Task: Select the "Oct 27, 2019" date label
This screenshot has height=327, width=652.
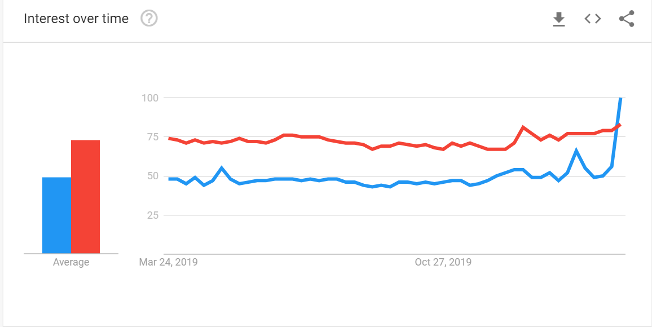Action: click(443, 262)
